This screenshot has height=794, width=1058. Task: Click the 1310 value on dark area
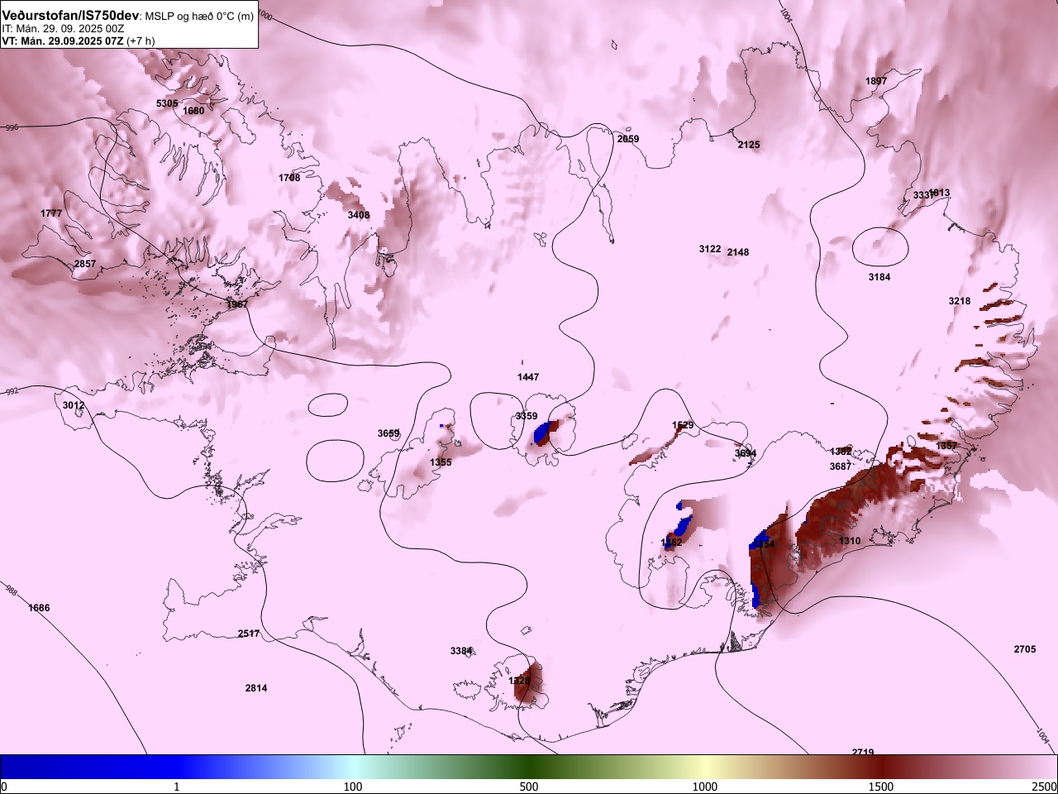pos(850,541)
